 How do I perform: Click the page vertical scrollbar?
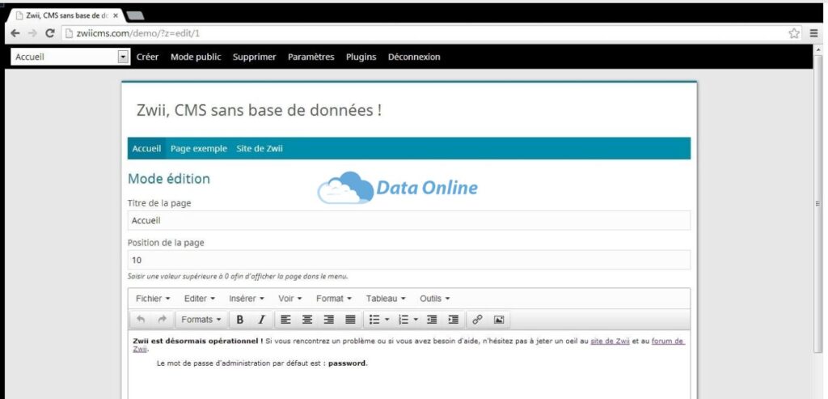(818, 203)
